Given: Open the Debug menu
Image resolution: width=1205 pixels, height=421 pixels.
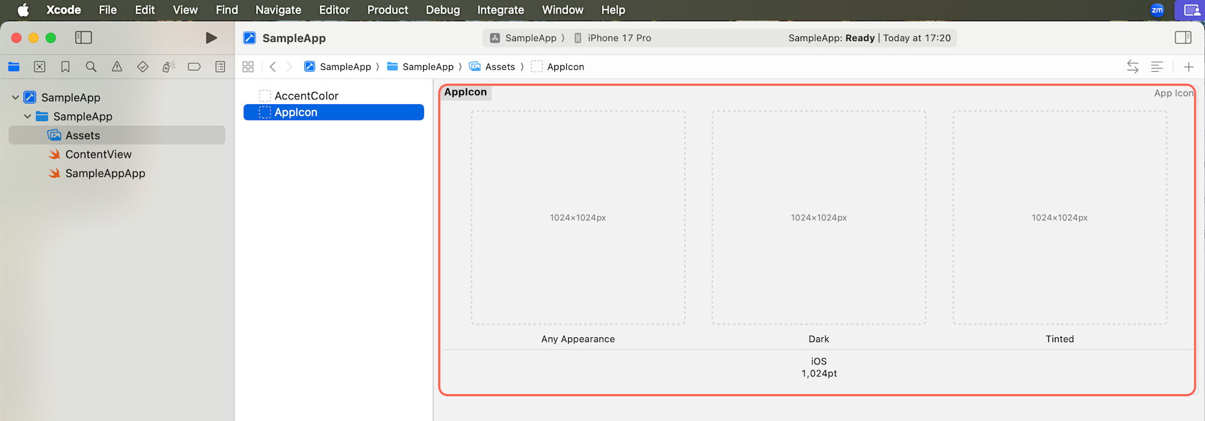Looking at the screenshot, I should pyautogui.click(x=443, y=10).
